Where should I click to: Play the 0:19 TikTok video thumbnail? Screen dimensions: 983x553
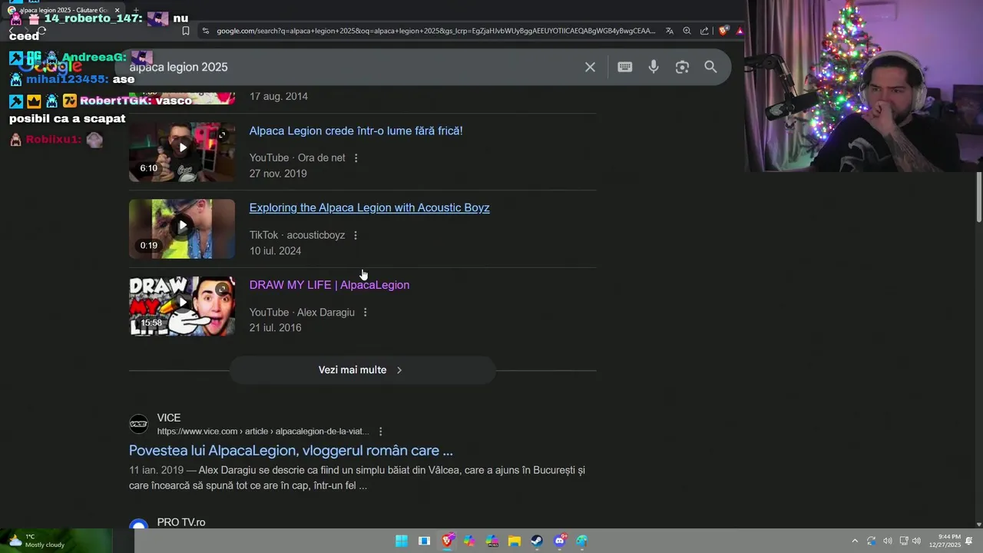(182, 229)
